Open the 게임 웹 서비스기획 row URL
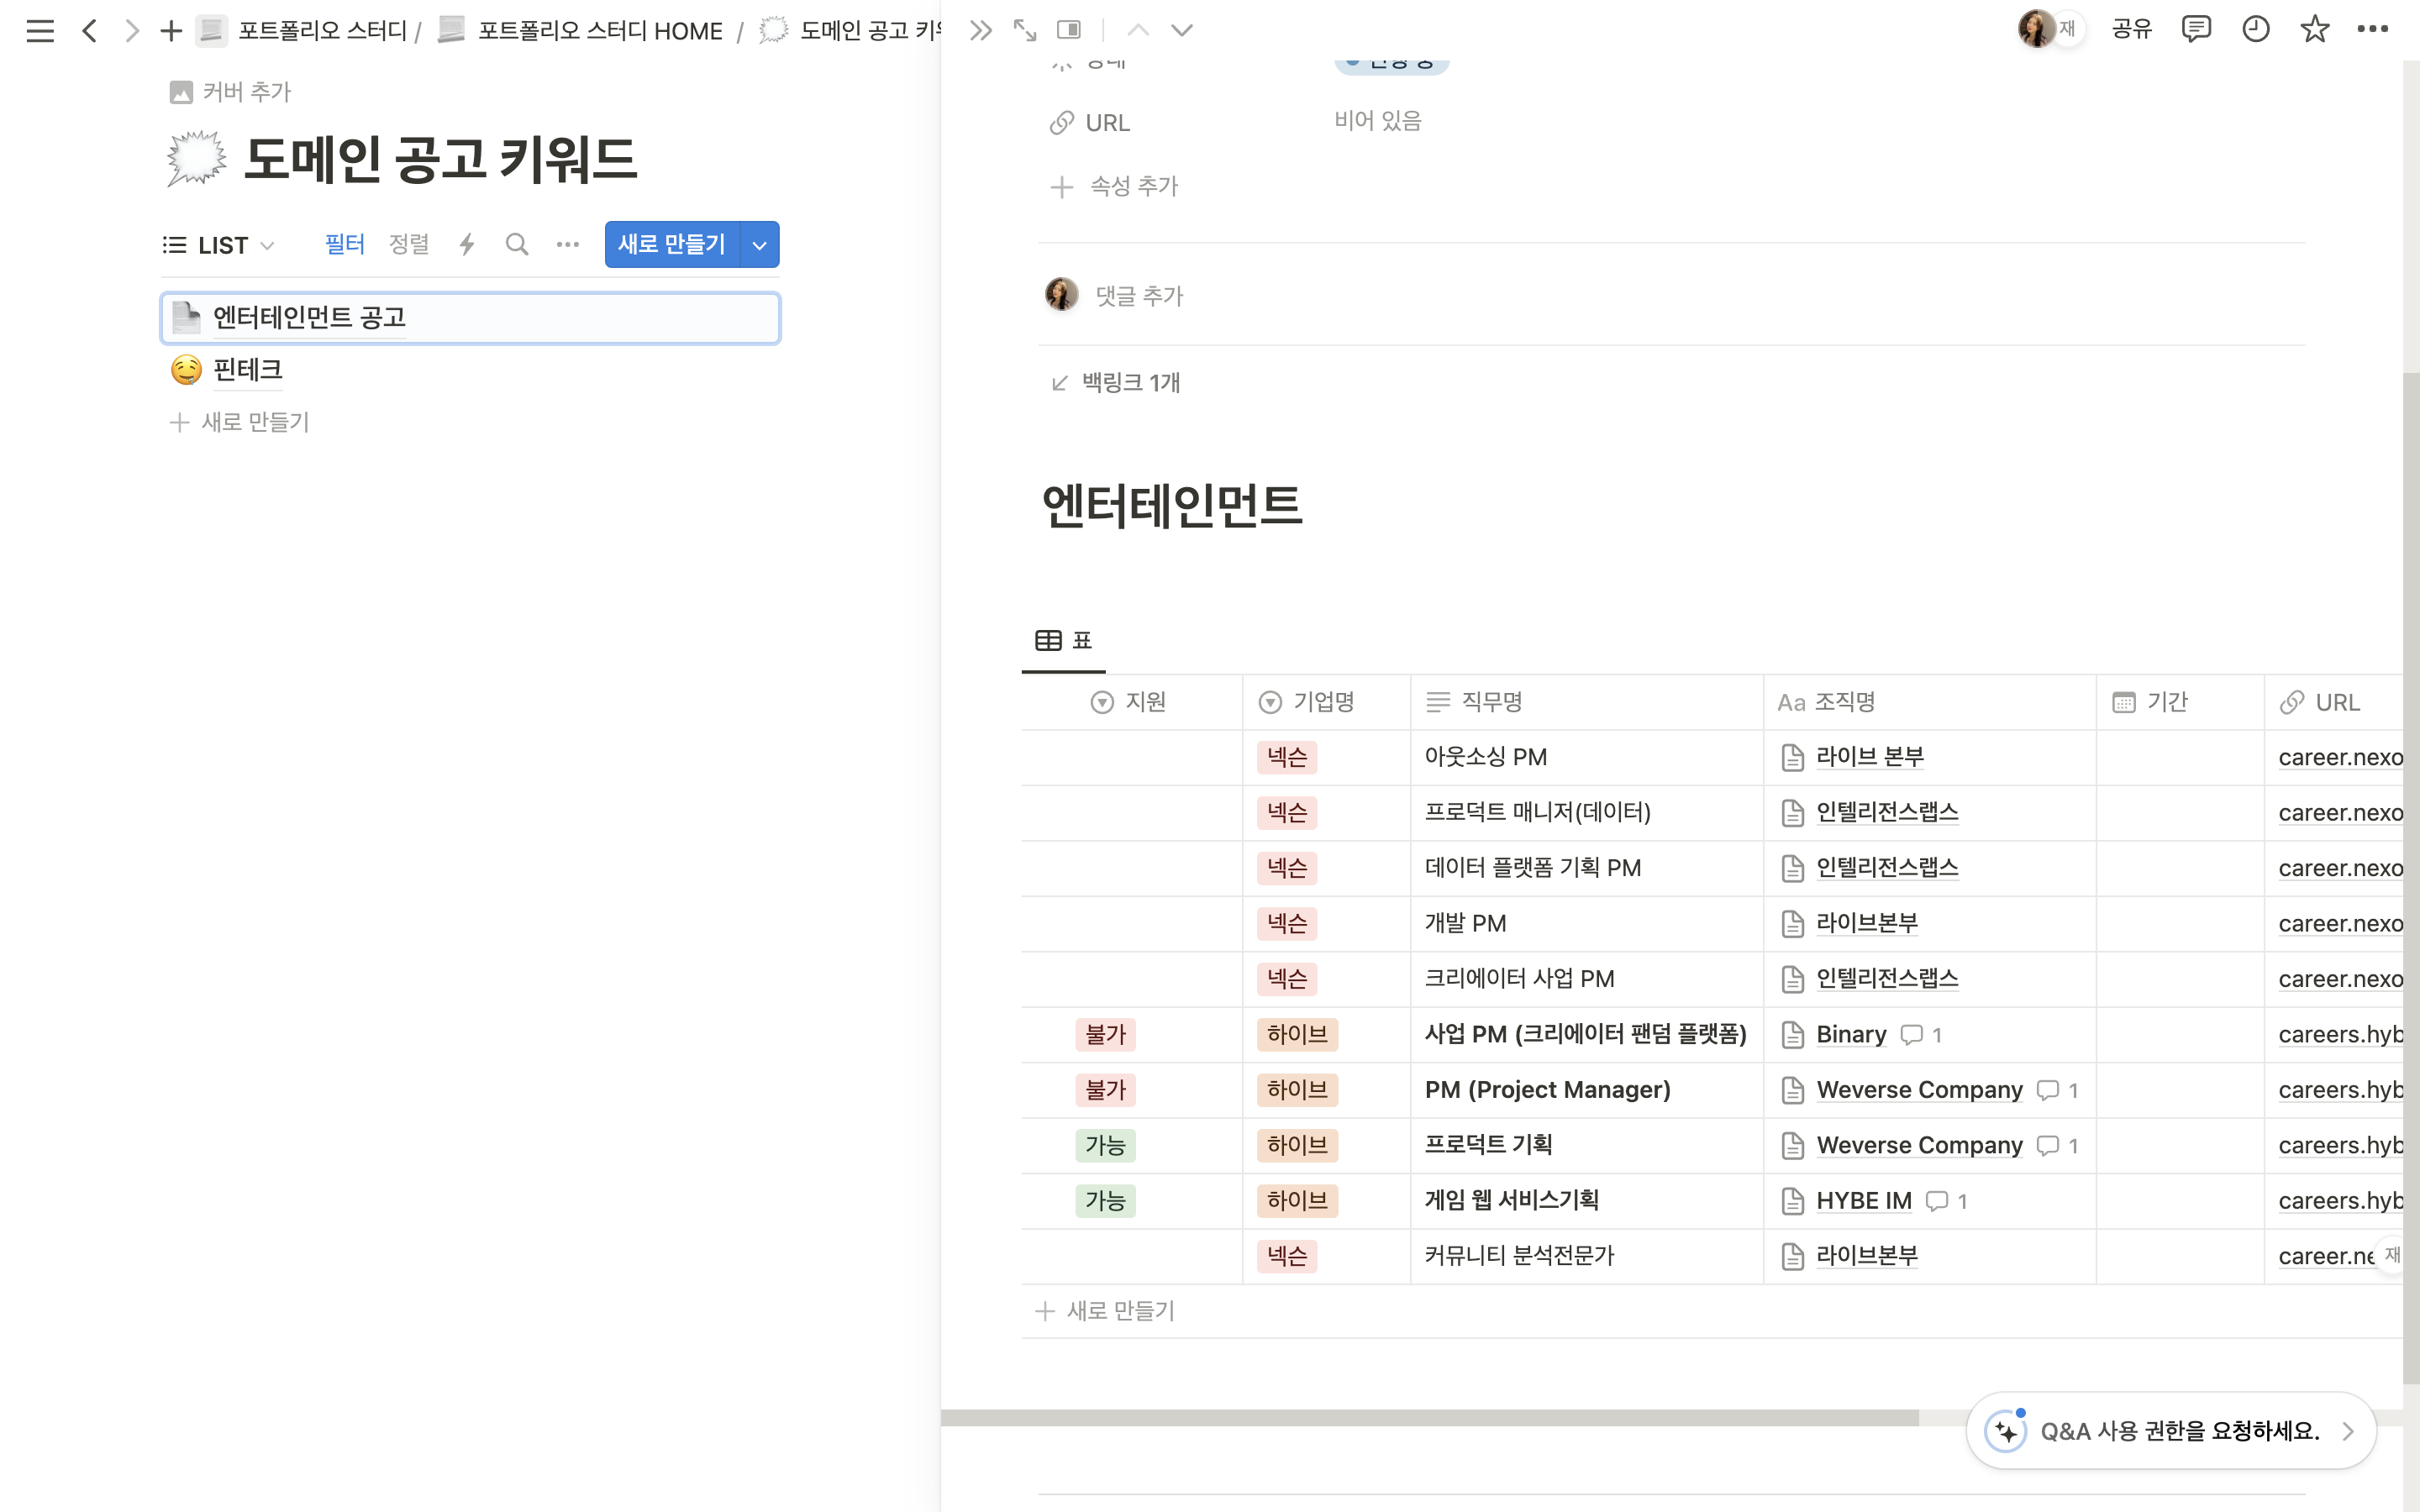This screenshot has width=2420, height=1512. click(x=2341, y=1201)
